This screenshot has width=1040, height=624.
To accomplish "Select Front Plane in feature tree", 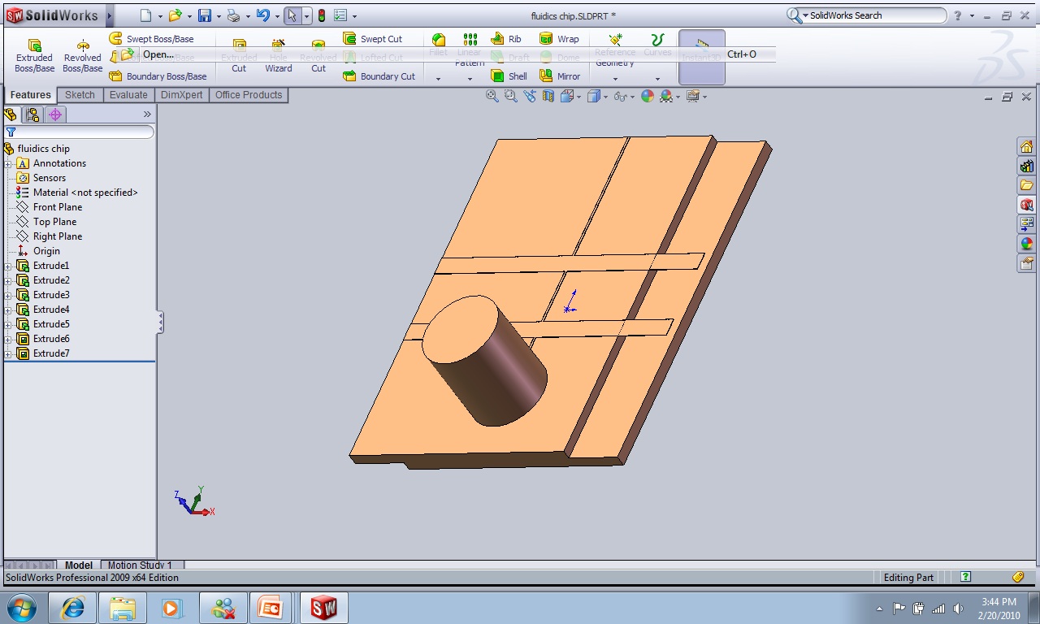I will point(57,207).
